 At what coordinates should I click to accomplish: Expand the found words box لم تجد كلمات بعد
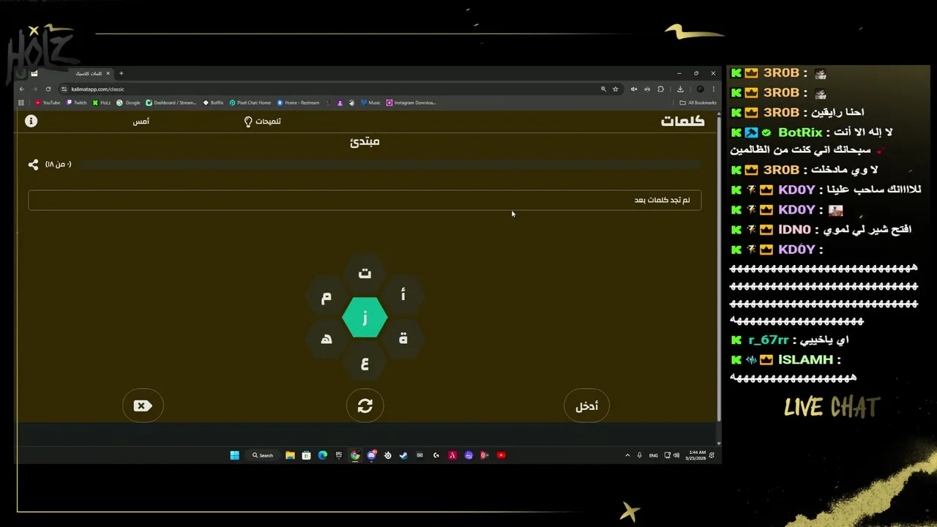pyautogui.click(x=365, y=200)
